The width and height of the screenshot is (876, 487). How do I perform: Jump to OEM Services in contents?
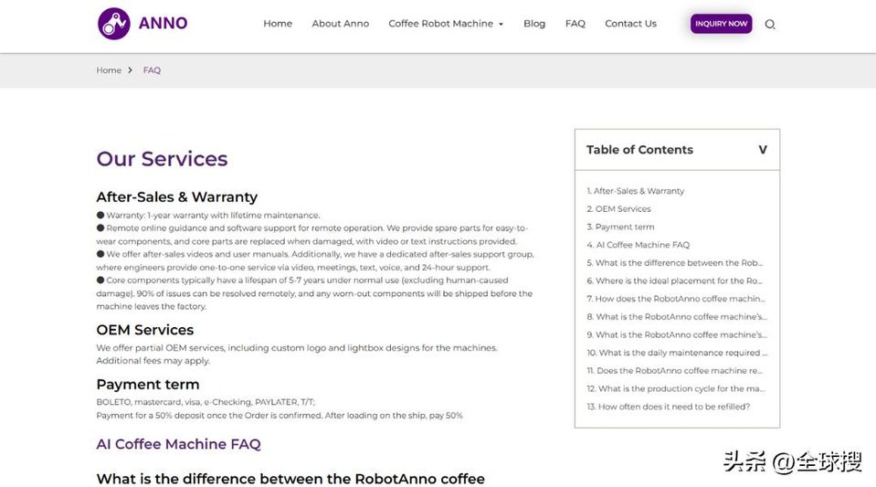click(618, 208)
